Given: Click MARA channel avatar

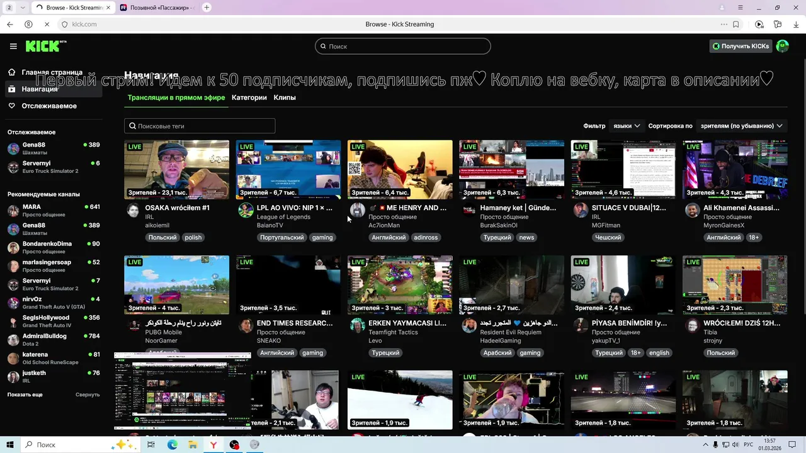Looking at the screenshot, I should click(x=13, y=211).
